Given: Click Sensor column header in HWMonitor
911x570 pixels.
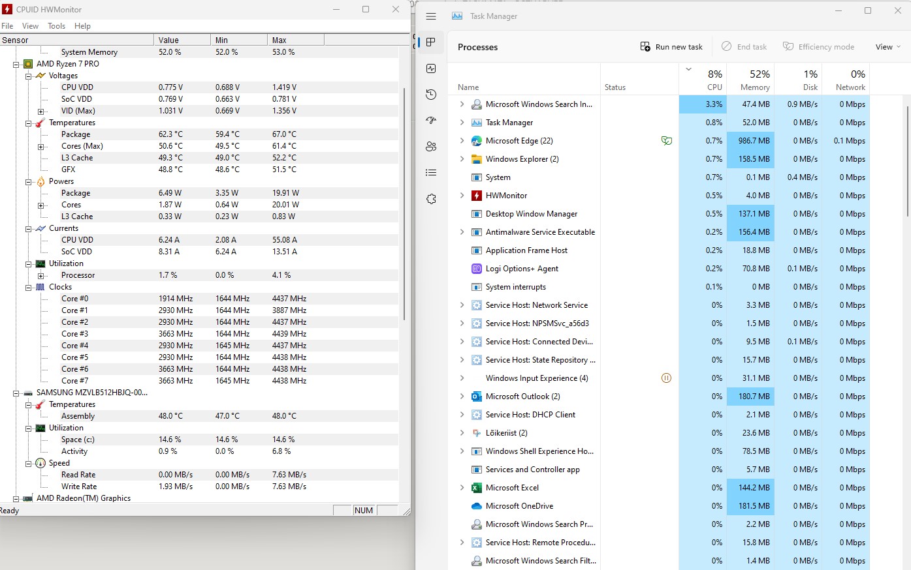Looking at the screenshot, I should (x=76, y=40).
